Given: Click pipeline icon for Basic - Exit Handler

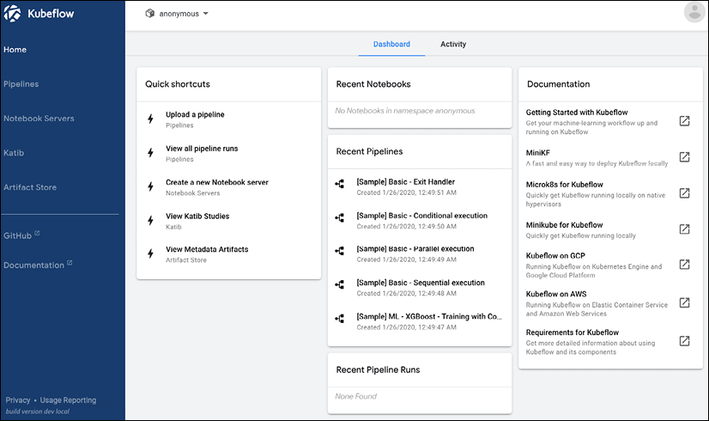Looking at the screenshot, I should point(340,184).
